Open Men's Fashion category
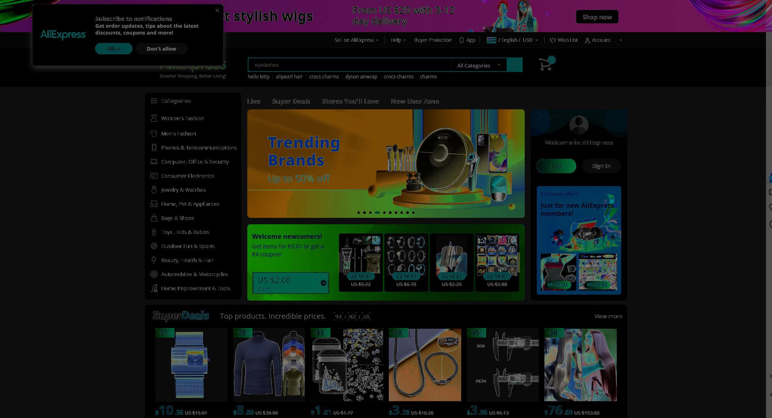772x418 pixels. click(179, 133)
